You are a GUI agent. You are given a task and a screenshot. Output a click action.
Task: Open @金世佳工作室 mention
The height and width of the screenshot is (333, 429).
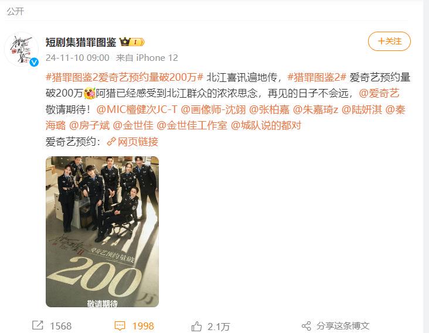tap(192, 125)
